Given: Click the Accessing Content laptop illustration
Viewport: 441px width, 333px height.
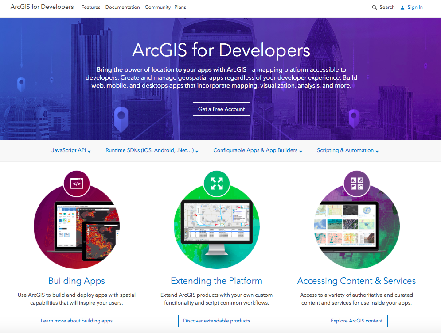Looking at the screenshot, I should (357, 227).
